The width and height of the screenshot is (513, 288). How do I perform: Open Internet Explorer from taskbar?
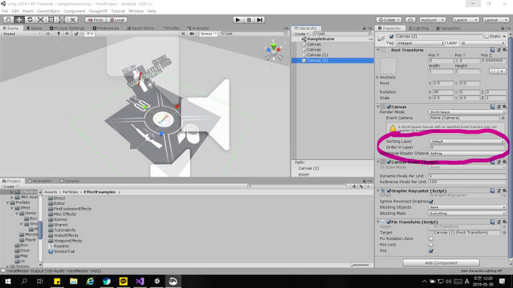pos(90,281)
